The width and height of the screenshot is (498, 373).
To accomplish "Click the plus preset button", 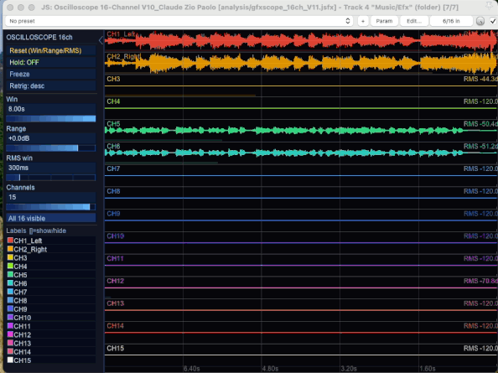I will (x=363, y=21).
